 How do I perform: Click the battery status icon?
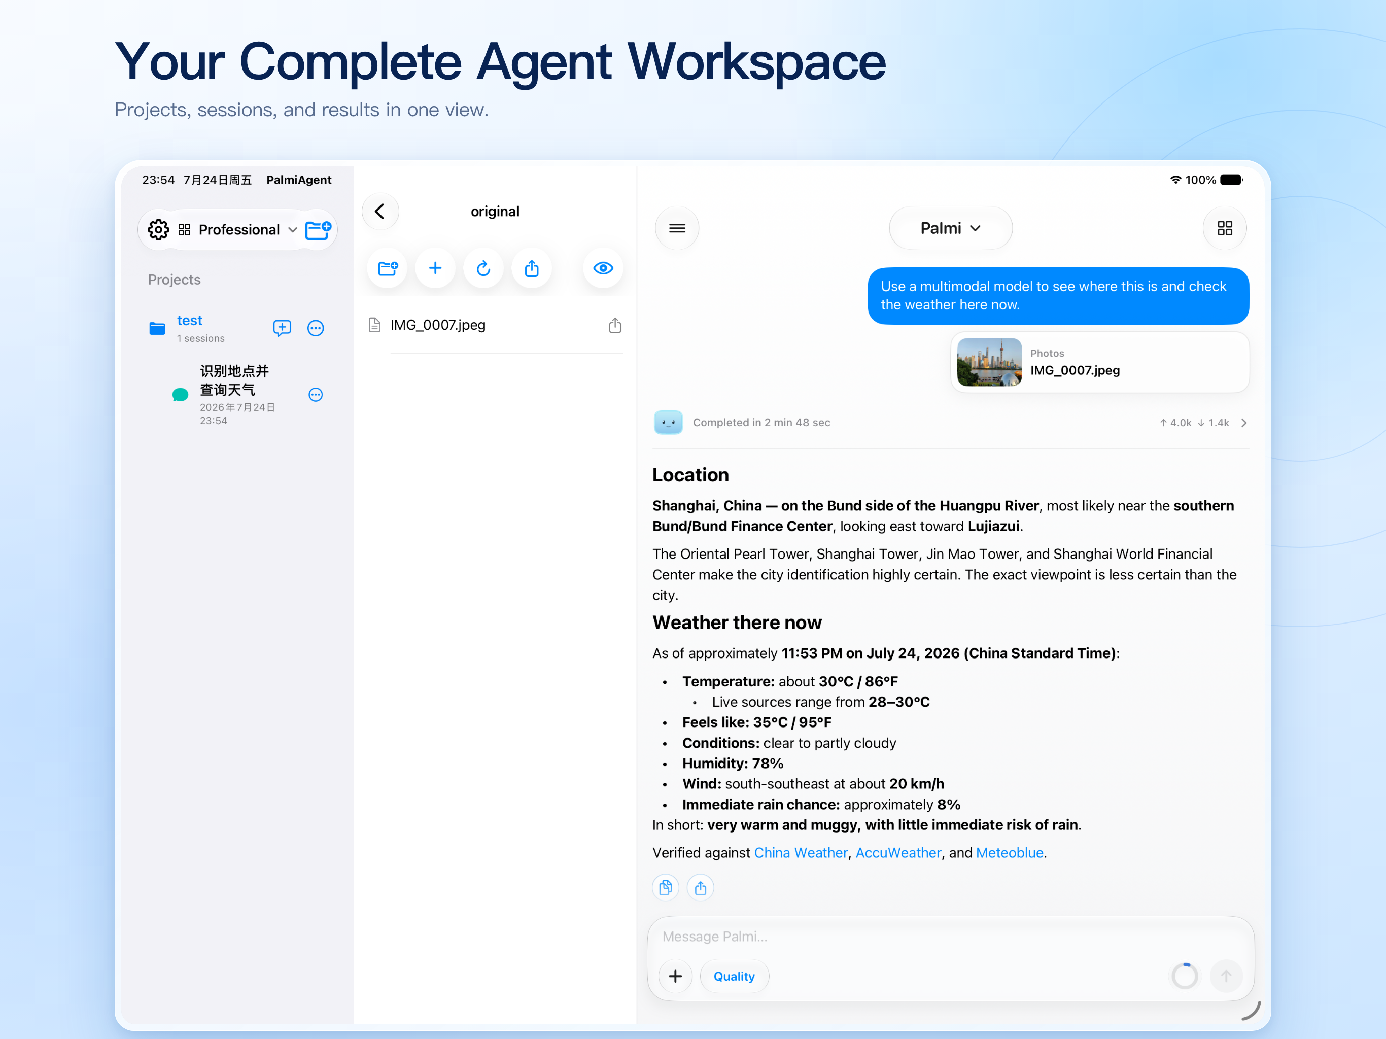click(x=1231, y=180)
